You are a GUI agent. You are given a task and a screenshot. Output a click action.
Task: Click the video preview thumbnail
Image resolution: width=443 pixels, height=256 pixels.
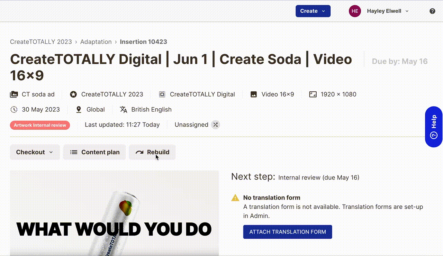[115, 213]
